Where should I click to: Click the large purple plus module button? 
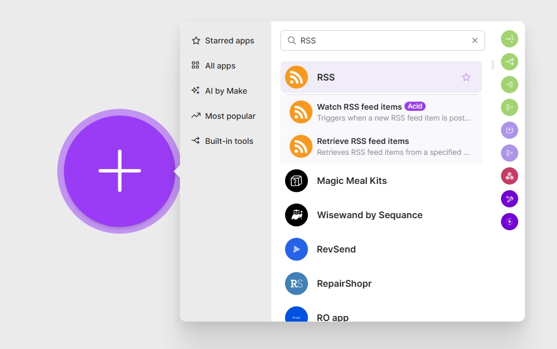tap(120, 171)
